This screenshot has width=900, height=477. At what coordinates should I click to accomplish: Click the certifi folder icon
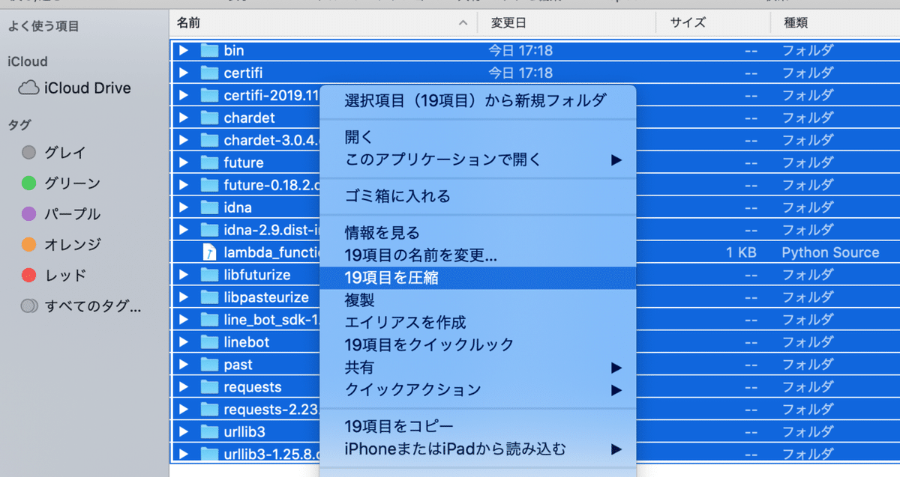click(x=210, y=73)
